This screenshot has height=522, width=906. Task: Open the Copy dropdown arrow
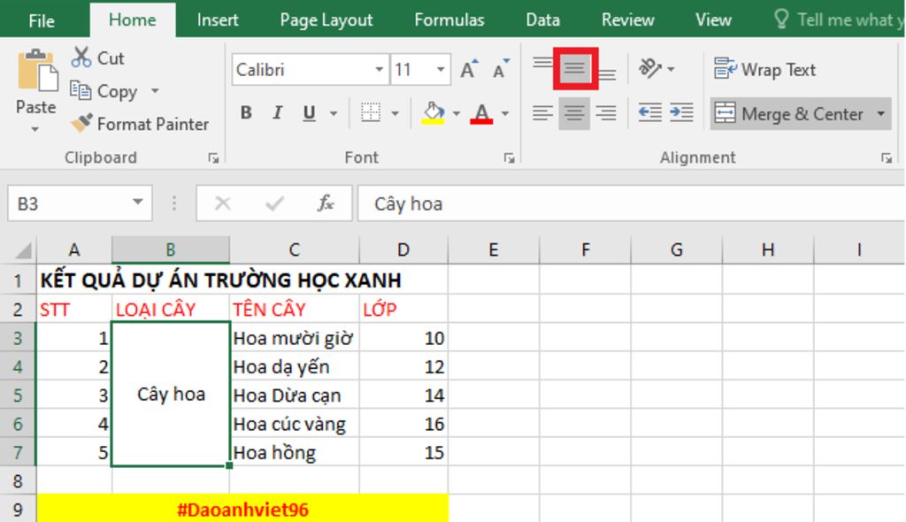(x=155, y=91)
